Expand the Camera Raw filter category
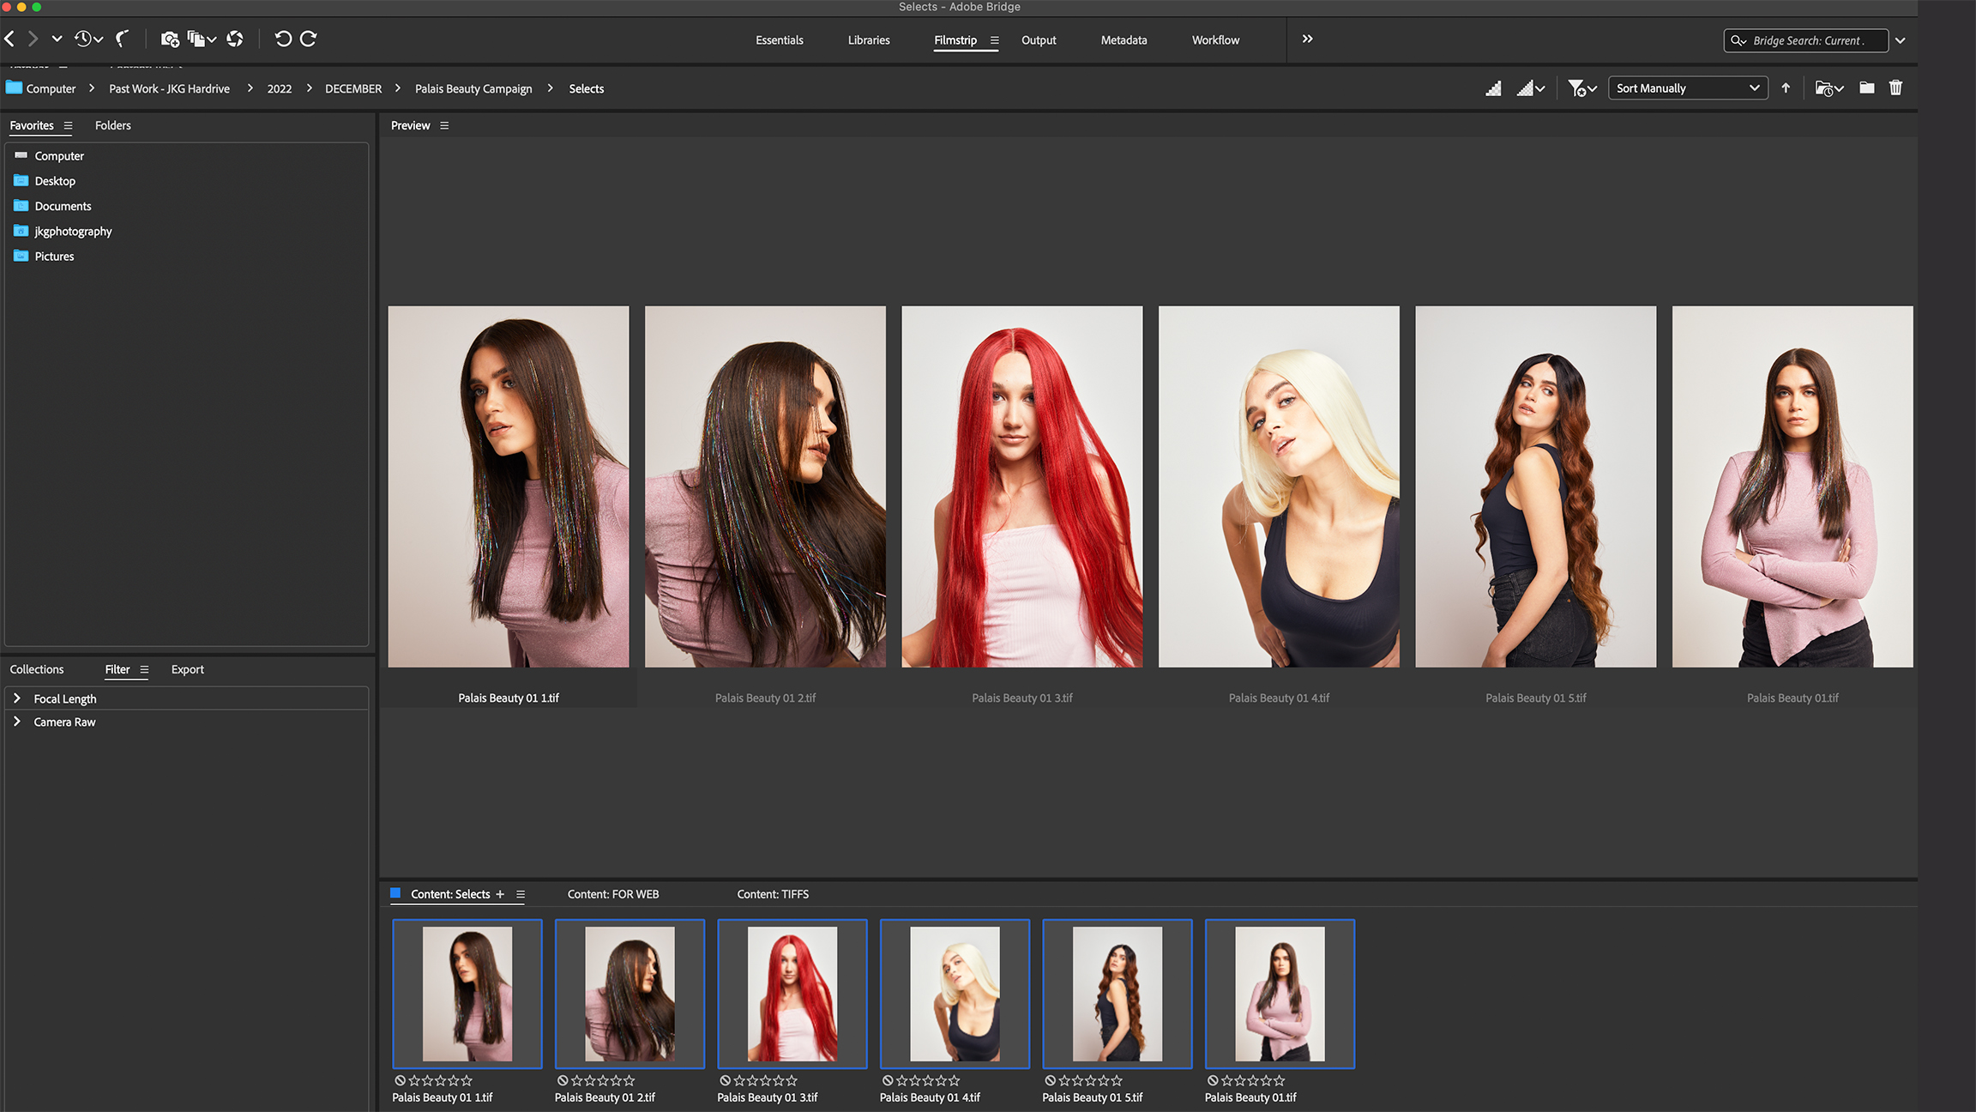 16,721
